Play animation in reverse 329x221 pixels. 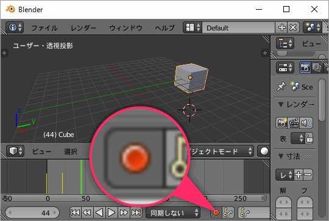(99, 212)
